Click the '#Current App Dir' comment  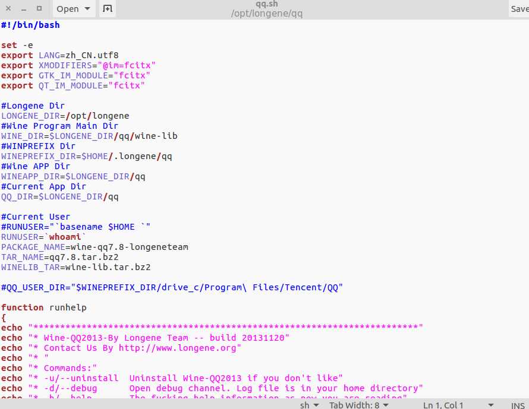click(44, 186)
